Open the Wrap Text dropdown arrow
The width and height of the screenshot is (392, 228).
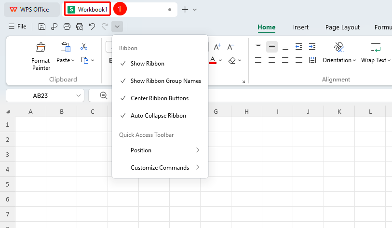point(389,61)
